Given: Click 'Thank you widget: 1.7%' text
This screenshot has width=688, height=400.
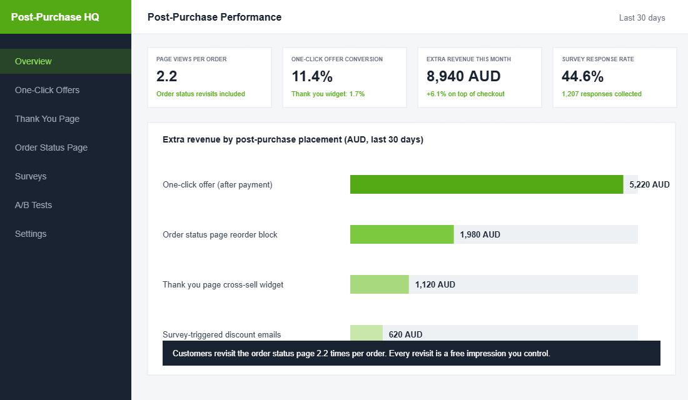Looking at the screenshot, I should (x=328, y=94).
